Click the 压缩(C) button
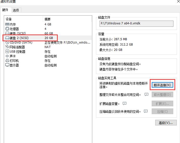This screenshot has width=180, height=143. click(x=162, y=111)
